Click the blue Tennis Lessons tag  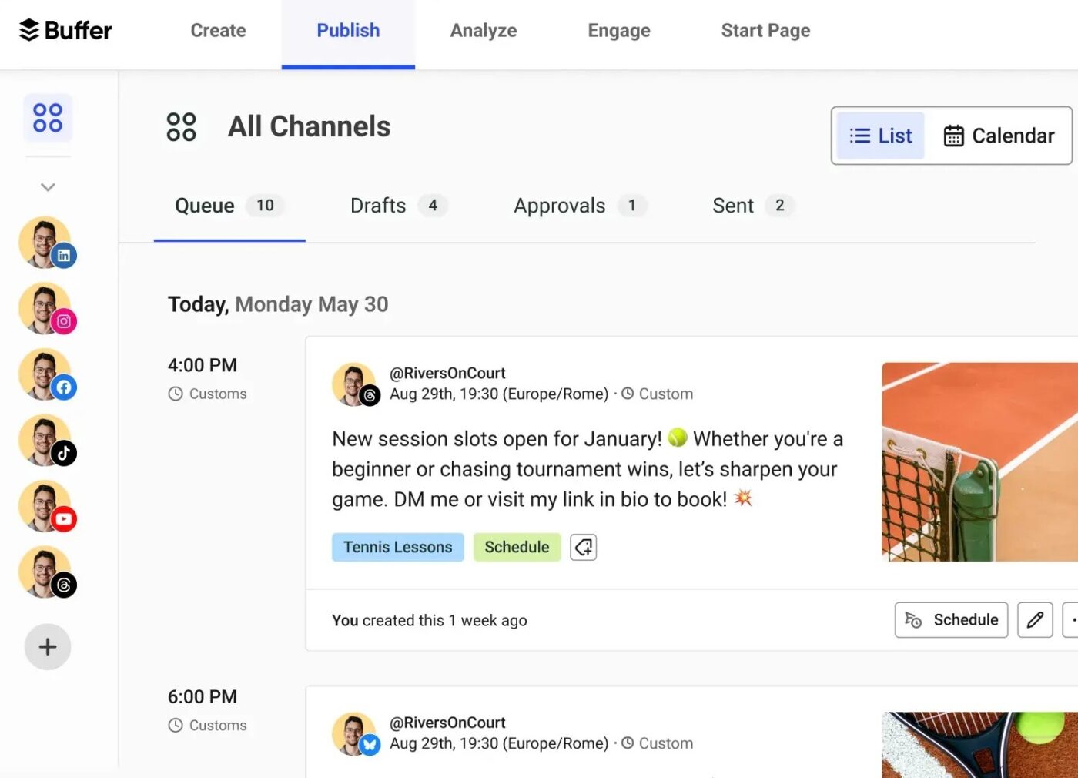pos(397,548)
